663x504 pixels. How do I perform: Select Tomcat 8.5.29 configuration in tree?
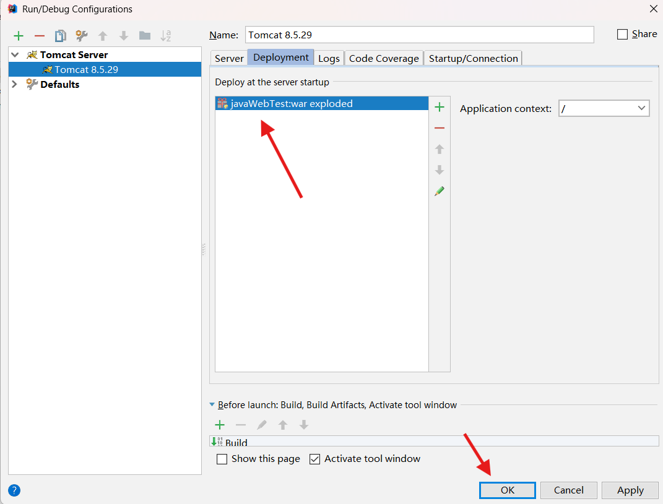click(105, 69)
